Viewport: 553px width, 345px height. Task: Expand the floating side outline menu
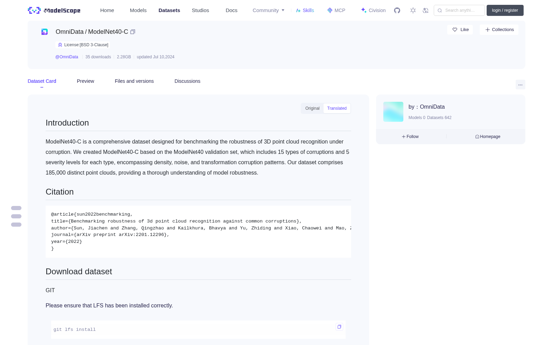16,216
